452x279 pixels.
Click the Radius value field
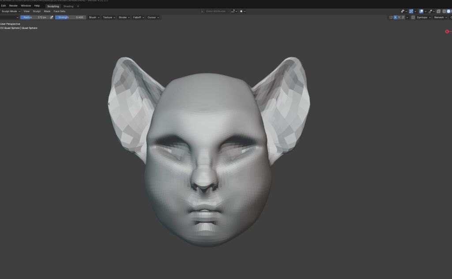[34, 18]
